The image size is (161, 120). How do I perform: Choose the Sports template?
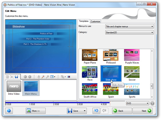tap(132, 91)
